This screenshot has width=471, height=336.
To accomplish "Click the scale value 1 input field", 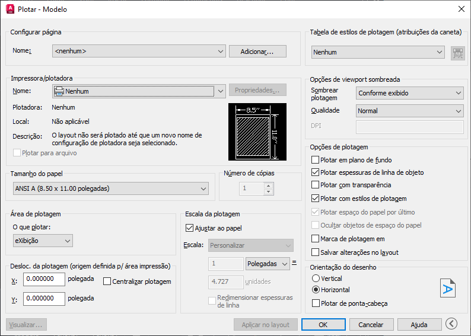I will [x=226, y=264].
